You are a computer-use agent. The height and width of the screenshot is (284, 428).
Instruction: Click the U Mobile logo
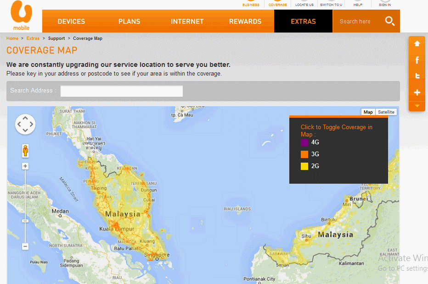[21, 16]
